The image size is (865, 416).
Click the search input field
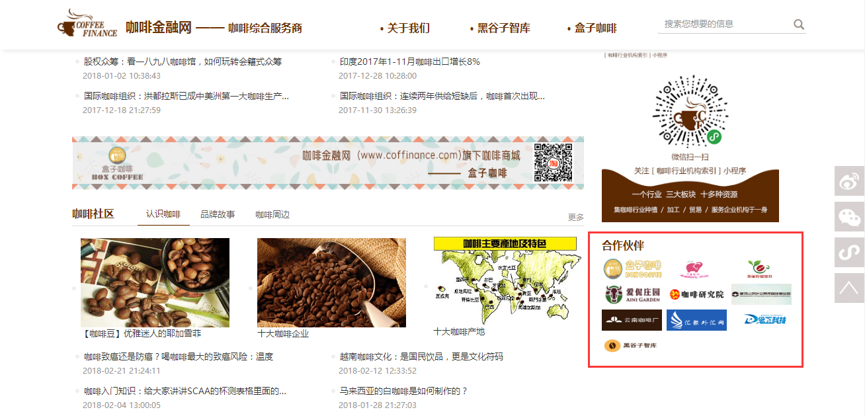(x=725, y=24)
